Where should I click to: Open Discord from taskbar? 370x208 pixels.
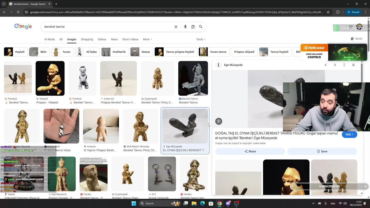click(x=228, y=203)
